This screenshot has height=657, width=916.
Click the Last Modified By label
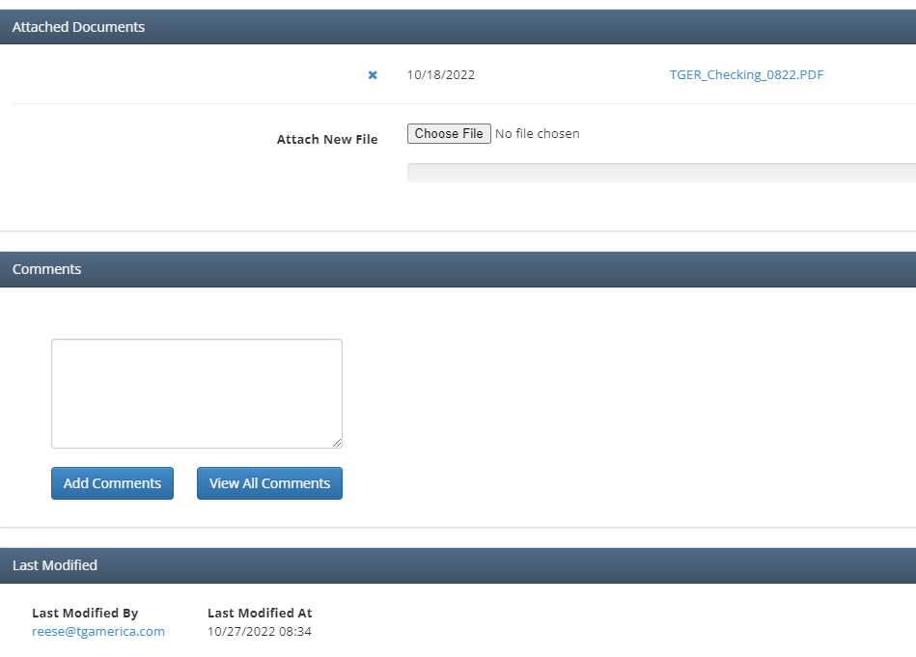pos(85,613)
